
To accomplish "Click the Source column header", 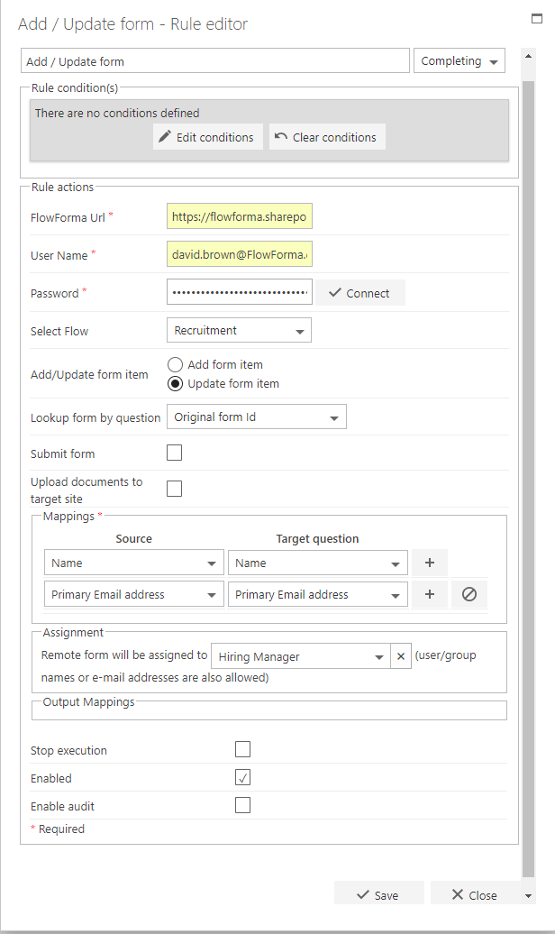I will 134,538.
